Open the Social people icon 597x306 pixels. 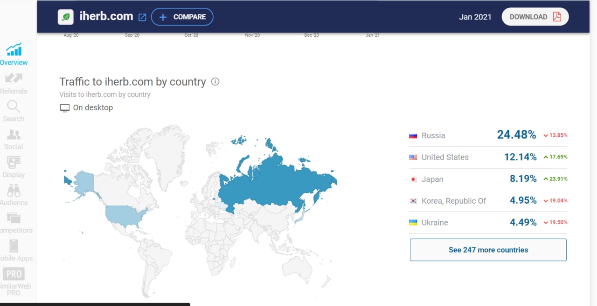14,135
